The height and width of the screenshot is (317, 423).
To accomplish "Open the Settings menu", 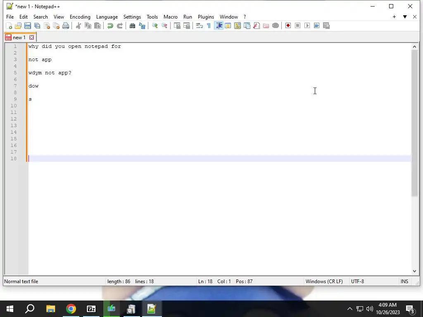I will tap(132, 17).
